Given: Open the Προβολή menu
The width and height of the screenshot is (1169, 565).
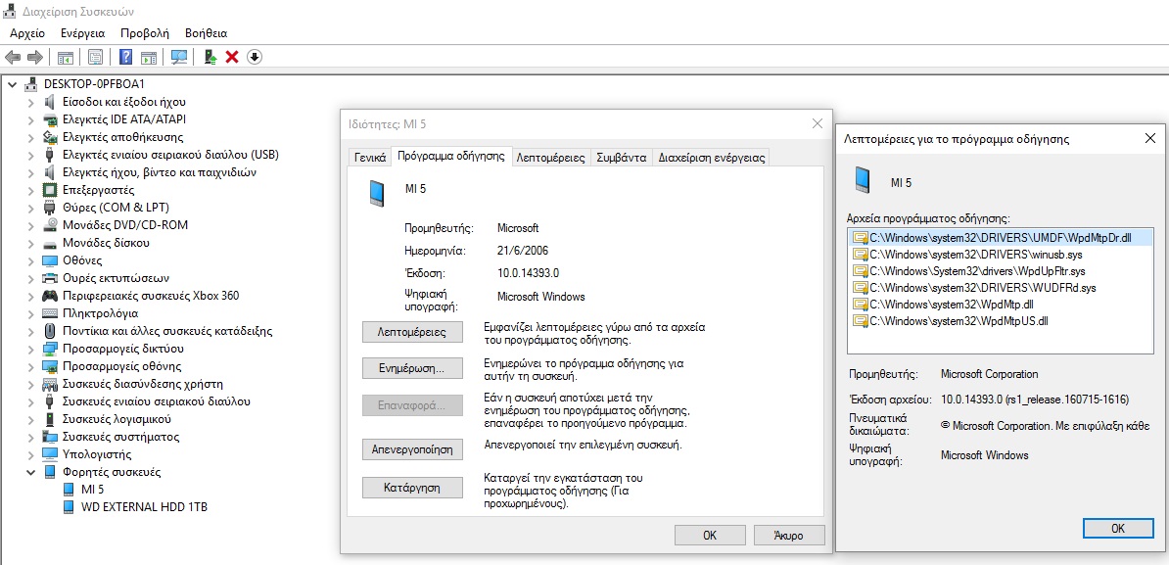Looking at the screenshot, I should coord(144,33).
